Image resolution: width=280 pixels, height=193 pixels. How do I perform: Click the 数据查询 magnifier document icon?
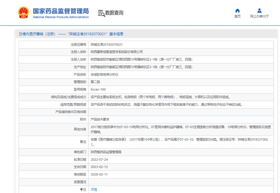[x=101, y=13]
